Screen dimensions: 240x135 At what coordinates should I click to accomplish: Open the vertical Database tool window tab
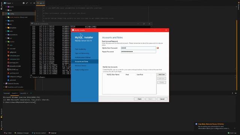coord(238,6)
